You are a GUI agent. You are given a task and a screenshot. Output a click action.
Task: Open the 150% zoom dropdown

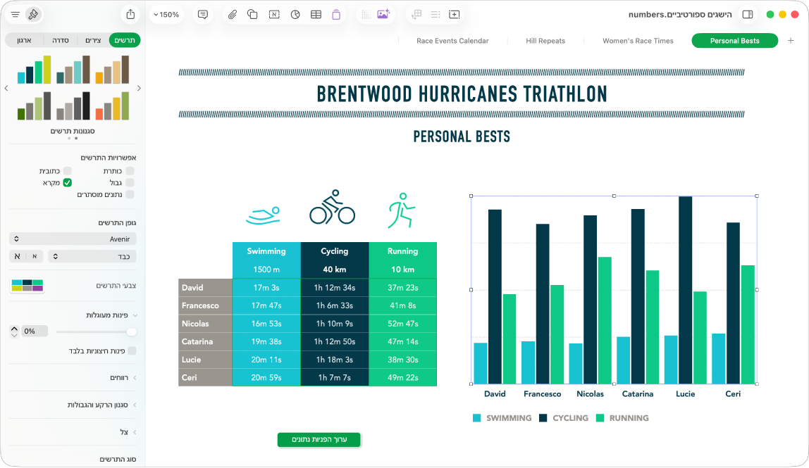click(x=166, y=15)
